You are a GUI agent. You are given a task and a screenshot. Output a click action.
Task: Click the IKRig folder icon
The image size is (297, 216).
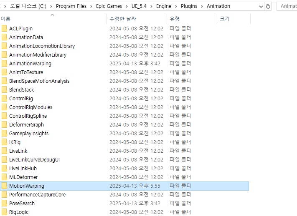pyautogui.click(x=4, y=142)
